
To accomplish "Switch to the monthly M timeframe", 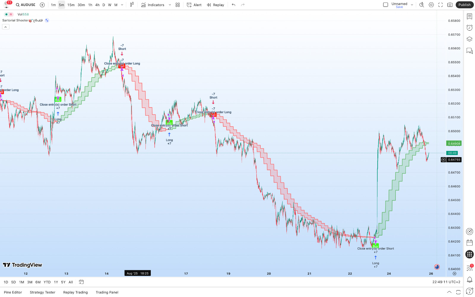I will 116,5.
